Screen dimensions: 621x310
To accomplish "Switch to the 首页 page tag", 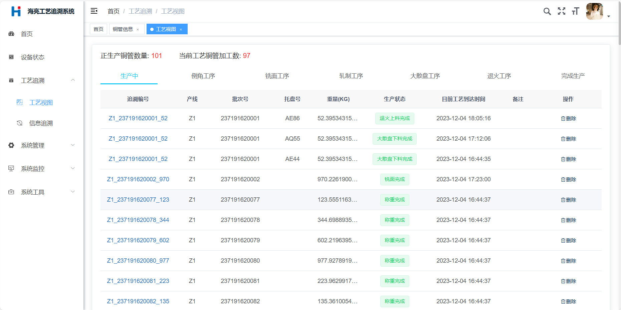I will 98,29.
